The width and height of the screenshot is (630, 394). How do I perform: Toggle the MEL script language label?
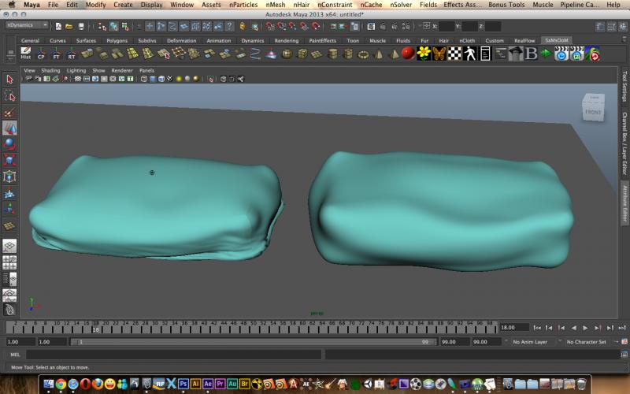pyautogui.click(x=15, y=355)
